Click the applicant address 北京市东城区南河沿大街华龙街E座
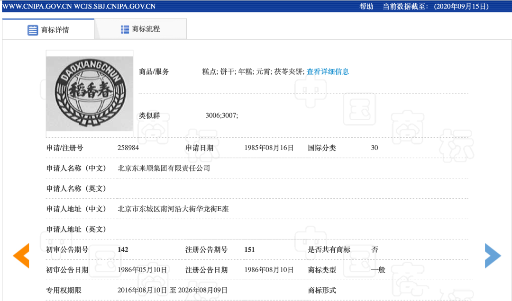Image resolution: width=512 pixels, height=301 pixels. [x=173, y=209]
